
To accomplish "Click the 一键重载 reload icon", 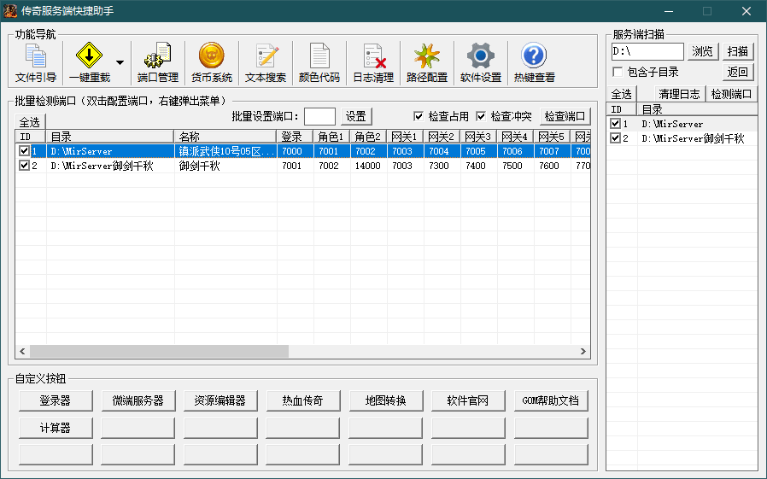I will coord(89,63).
